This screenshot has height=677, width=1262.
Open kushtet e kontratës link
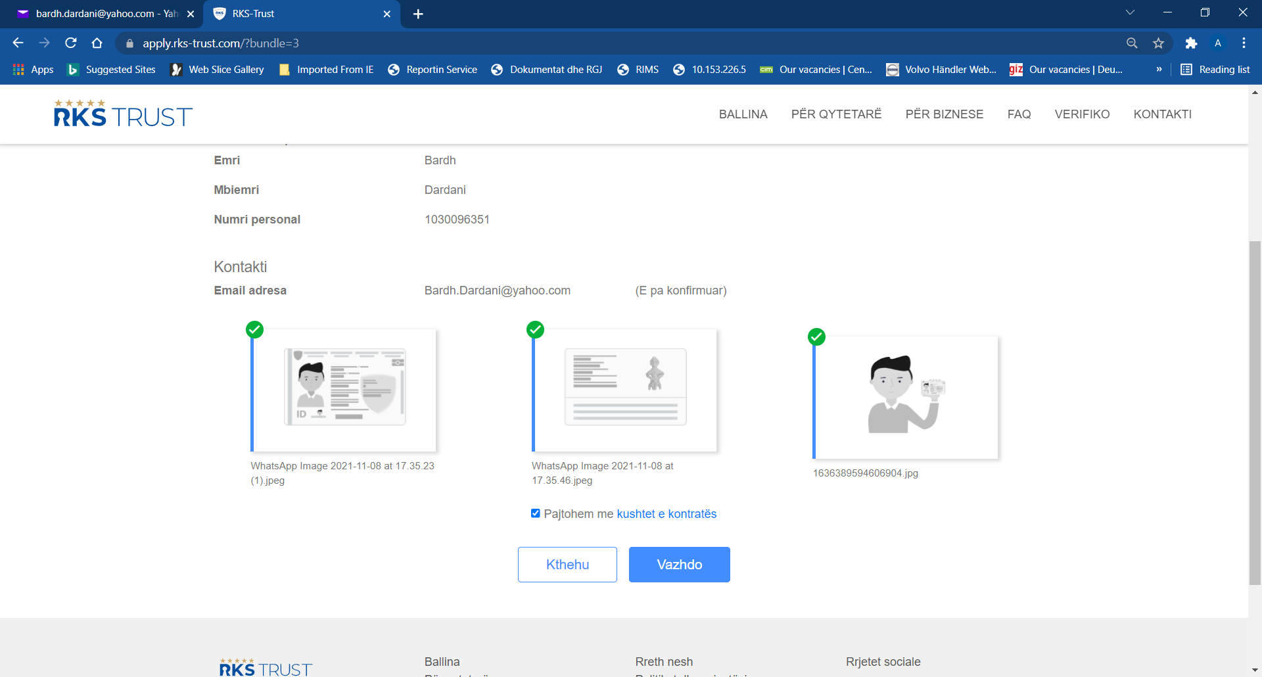coord(666,514)
